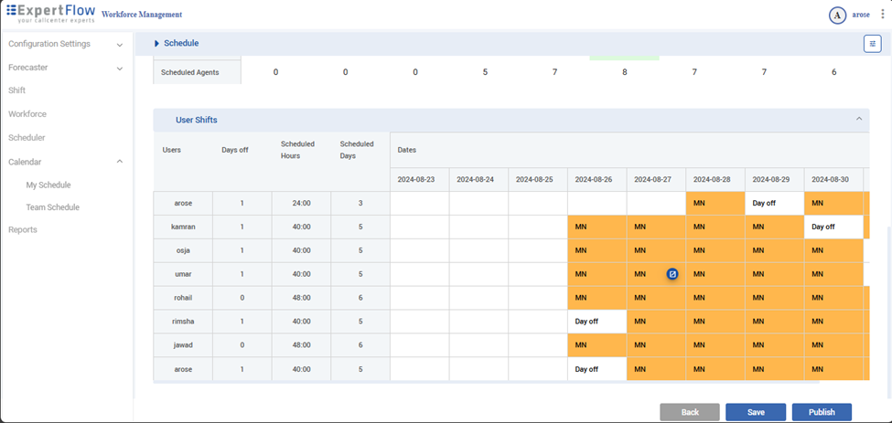Open Reports in the sidebar
The height and width of the screenshot is (423, 892).
coord(23,229)
